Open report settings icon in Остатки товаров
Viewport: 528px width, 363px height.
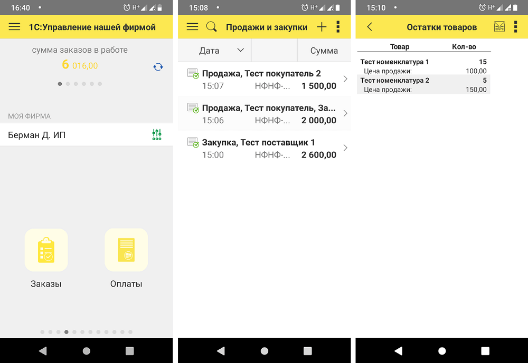point(499,26)
